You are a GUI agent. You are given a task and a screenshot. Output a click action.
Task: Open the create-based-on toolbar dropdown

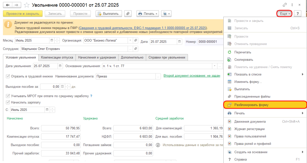click(x=166, y=14)
